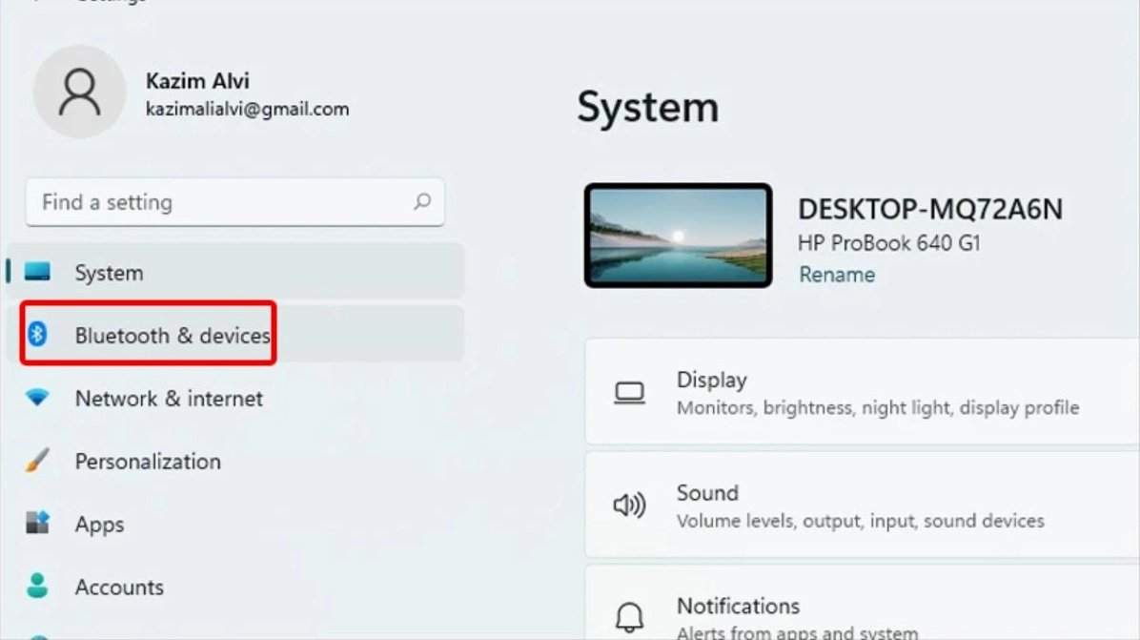Click the search magnifier icon
This screenshot has width=1140, height=640.
pos(422,202)
